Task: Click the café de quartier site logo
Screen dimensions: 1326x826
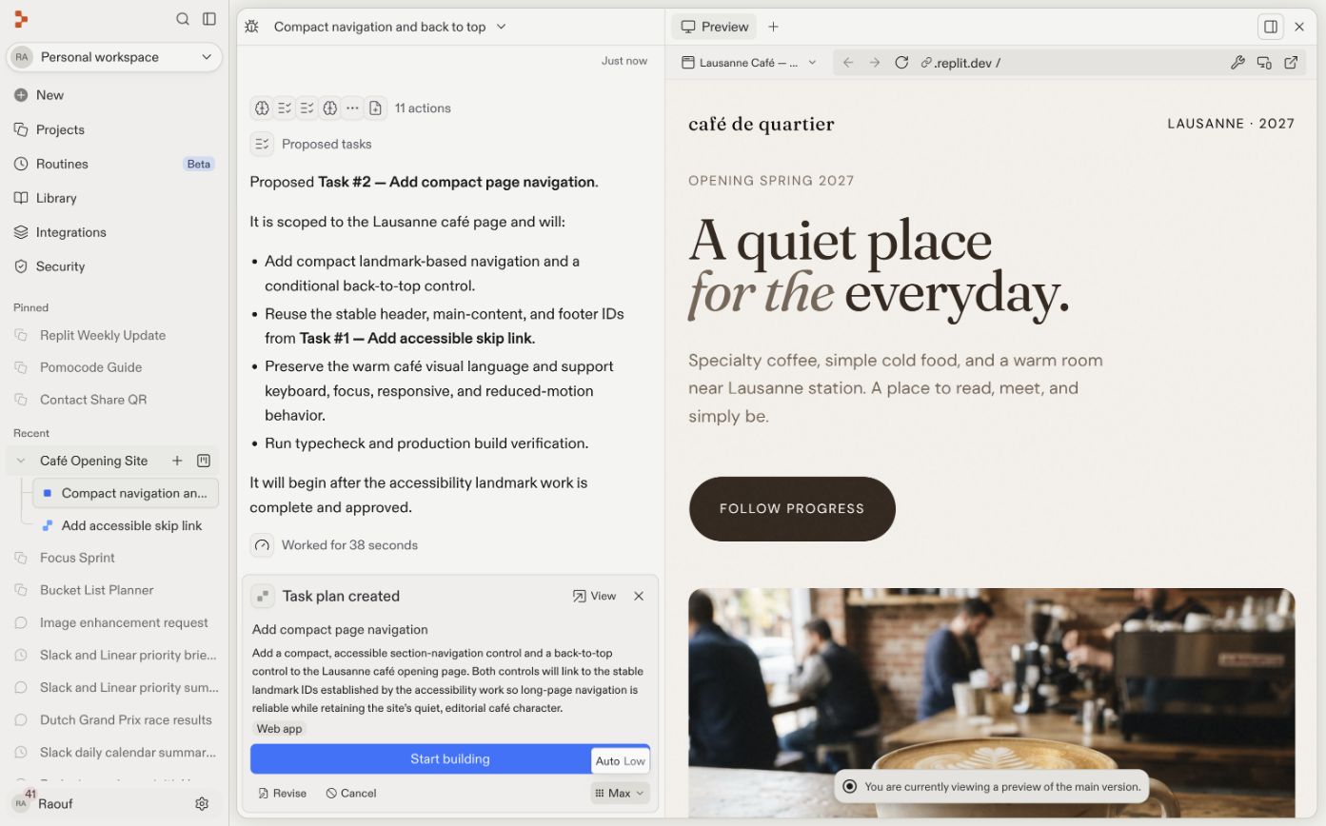Action: point(762,124)
